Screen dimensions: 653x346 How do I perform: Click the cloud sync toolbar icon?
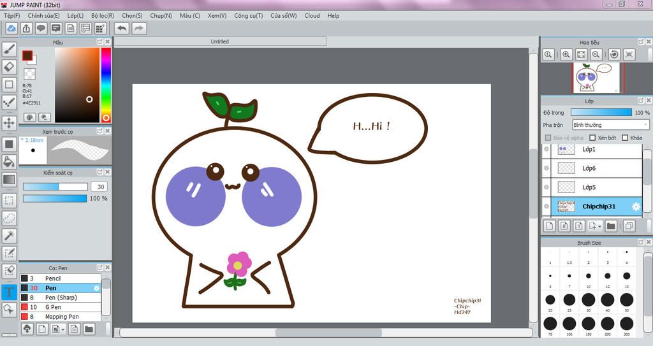coord(11,28)
